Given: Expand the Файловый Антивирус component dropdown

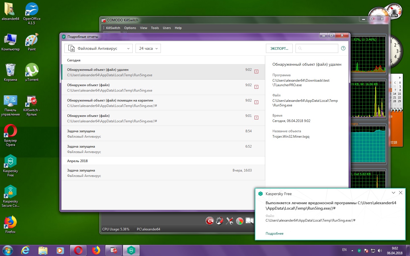Looking at the screenshot, I should (x=99, y=49).
